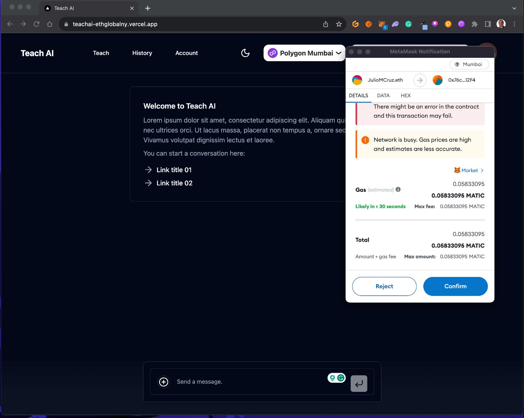Viewport: 524px width, 418px height.
Task: Toggle dark mode with the moon icon
Action: tap(245, 53)
